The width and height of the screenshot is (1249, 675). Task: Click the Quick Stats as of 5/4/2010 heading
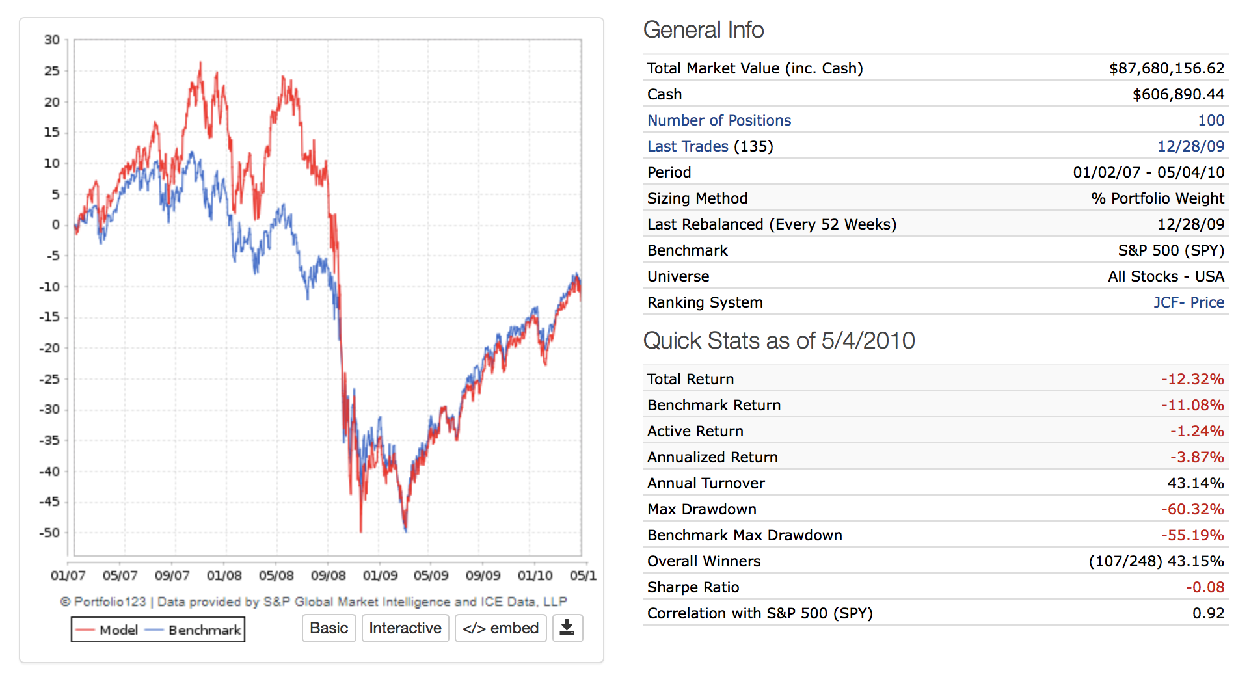coord(779,341)
